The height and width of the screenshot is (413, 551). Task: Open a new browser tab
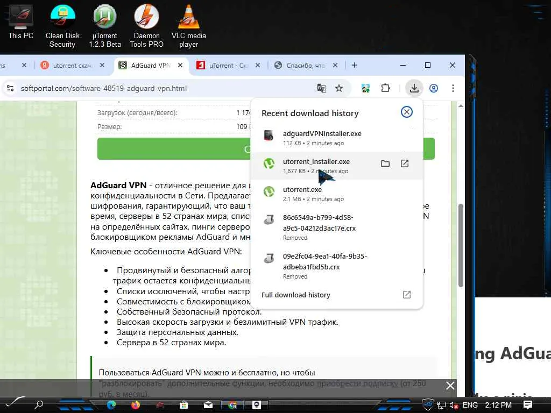coord(355,65)
